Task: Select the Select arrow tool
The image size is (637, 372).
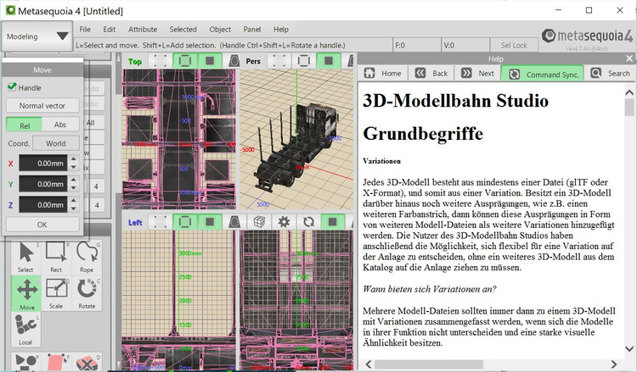Action: (25, 258)
